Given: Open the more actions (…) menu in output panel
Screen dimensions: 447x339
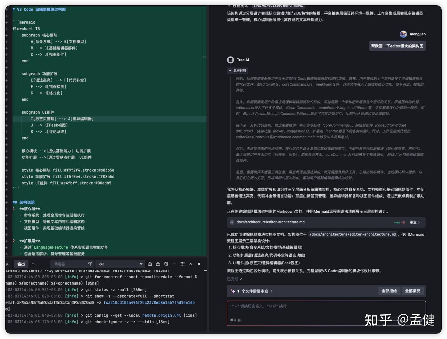Looking at the screenshot, I should 174,264.
